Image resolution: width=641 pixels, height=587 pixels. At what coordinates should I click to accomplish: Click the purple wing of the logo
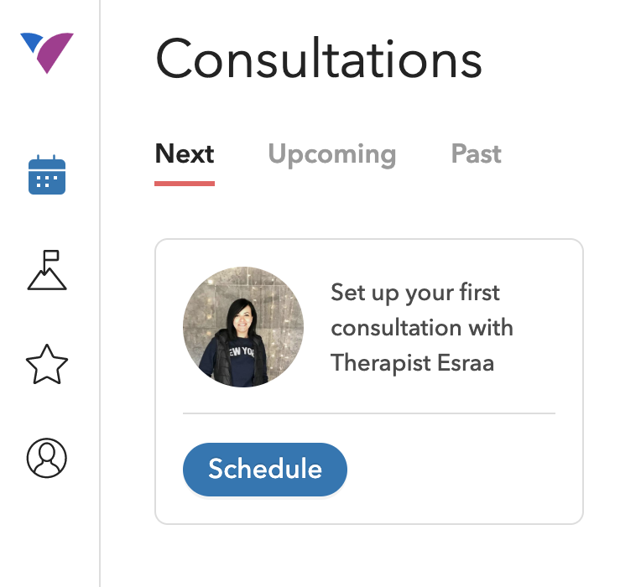(55, 52)
